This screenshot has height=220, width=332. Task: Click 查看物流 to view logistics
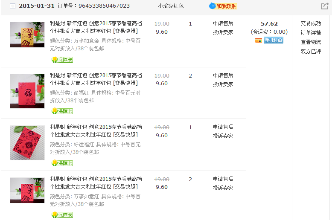click(x=311, y=42)
